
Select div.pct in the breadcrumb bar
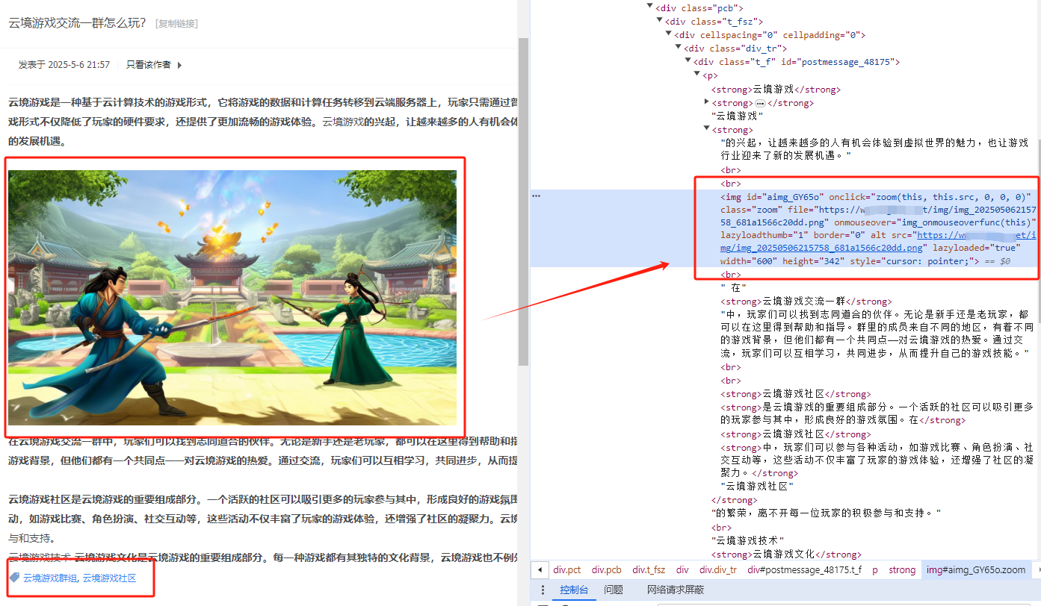pos(567,569)
